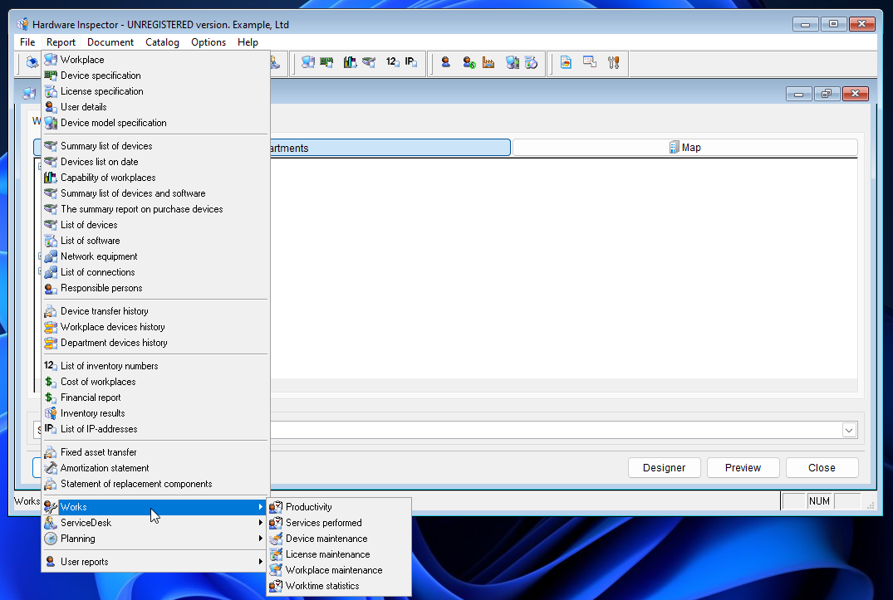893x600 pixels.
Task: Click the wrench and screwdriver options icon
Action: click(x=613, y=62)
